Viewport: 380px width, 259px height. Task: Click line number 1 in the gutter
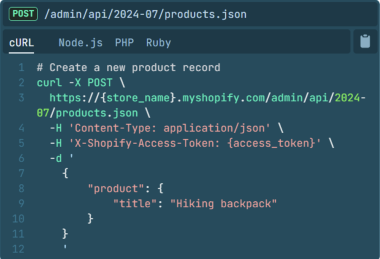pos(21,68)
